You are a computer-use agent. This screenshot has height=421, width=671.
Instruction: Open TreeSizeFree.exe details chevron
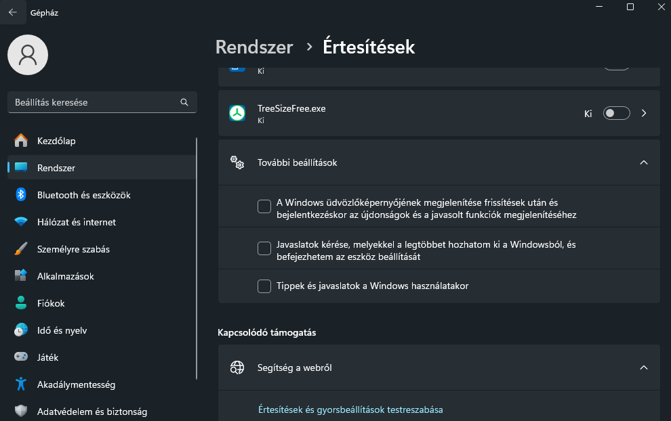[644, 113]
